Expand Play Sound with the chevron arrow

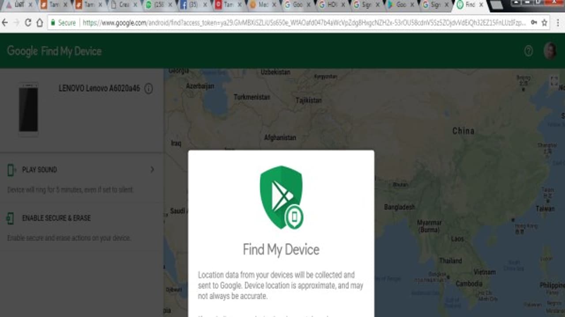click(152, 170)
